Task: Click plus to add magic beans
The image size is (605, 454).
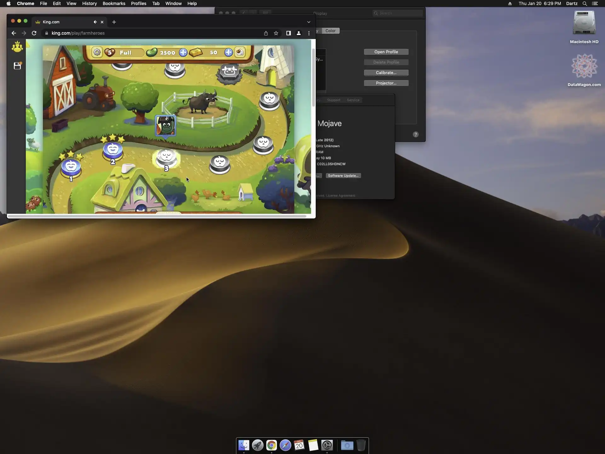Action: pyautogui.click(x=183, y=52)
